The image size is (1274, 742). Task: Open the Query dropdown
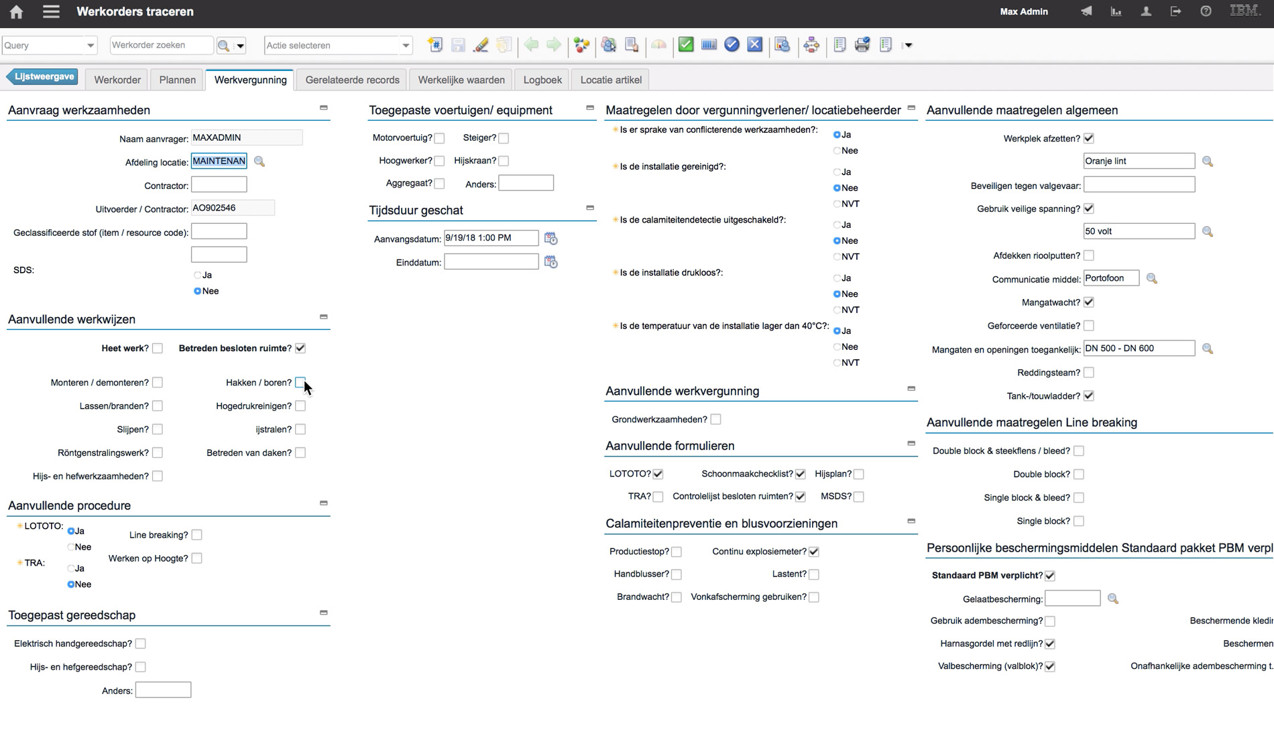coord(90,46)
